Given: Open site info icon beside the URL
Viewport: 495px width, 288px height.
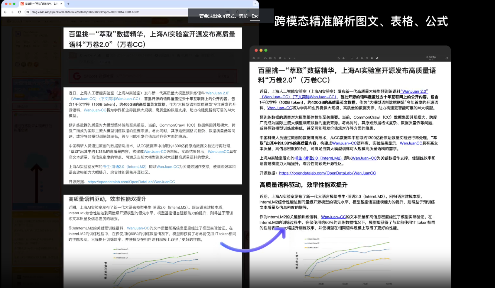Looking at the screenshot, I should tap(28, 12).
